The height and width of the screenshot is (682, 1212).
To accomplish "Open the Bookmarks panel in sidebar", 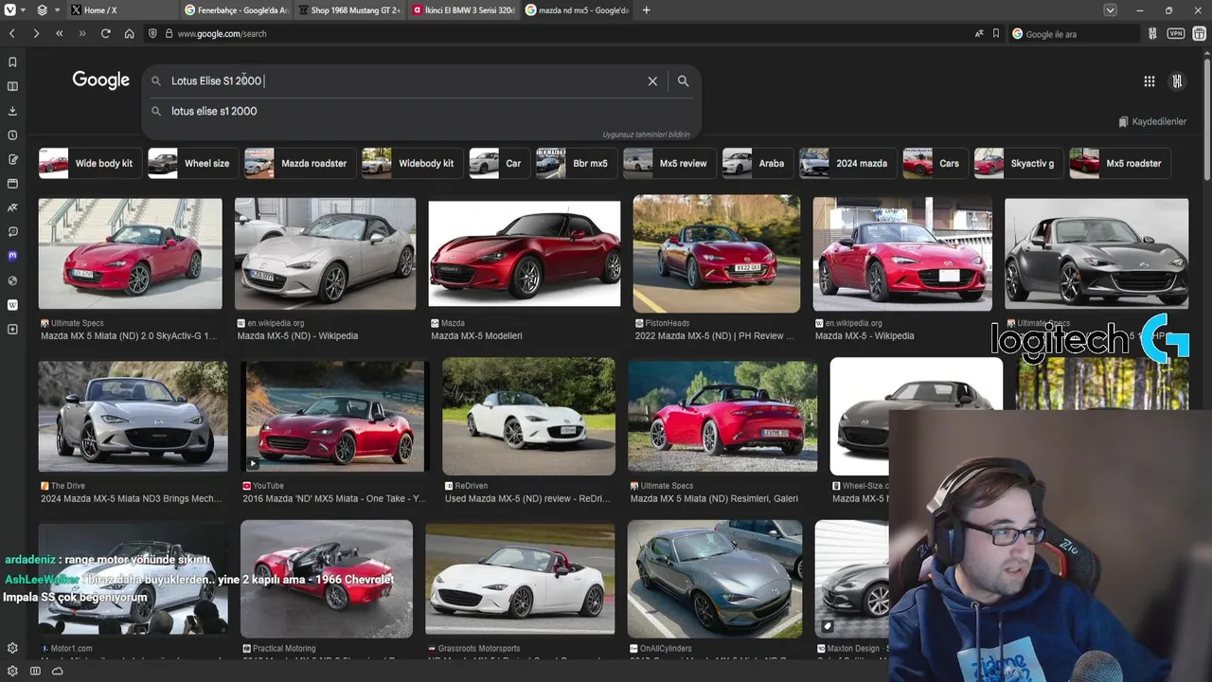I will click(x=12, y=63).
